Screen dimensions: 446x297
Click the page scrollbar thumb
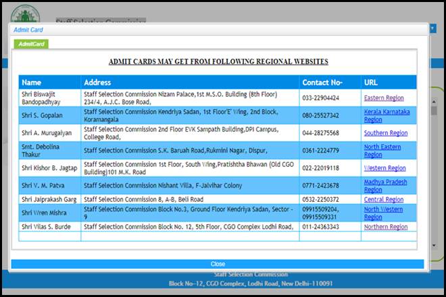tap(433, 111)
